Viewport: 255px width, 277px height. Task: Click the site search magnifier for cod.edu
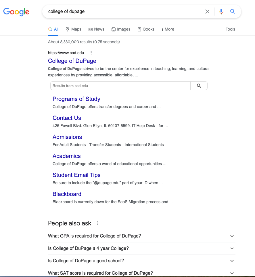pyautogui.click(x=199, y=86)
